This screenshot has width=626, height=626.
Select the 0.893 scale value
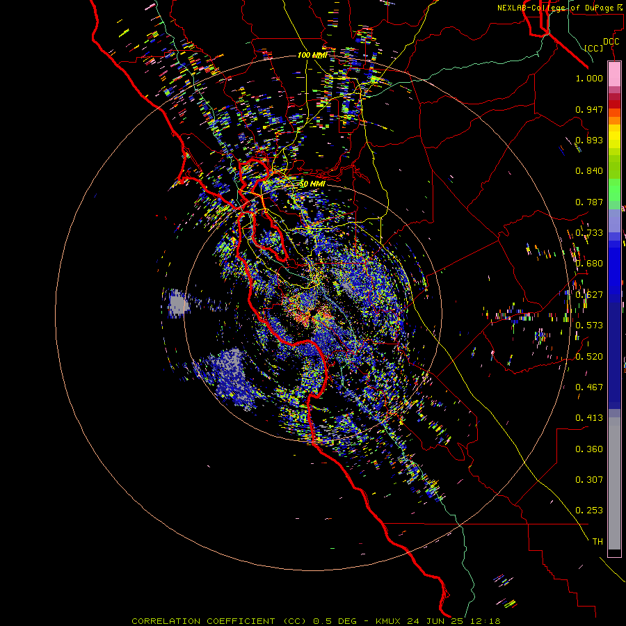(x=589, y=140)
